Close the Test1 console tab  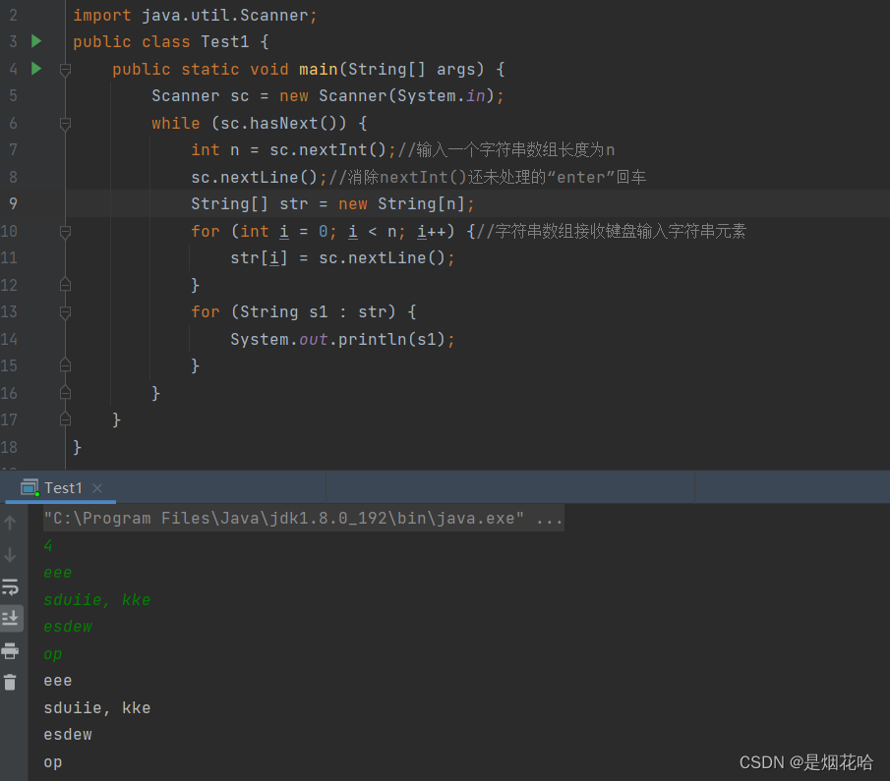click(x=96, y=486)
